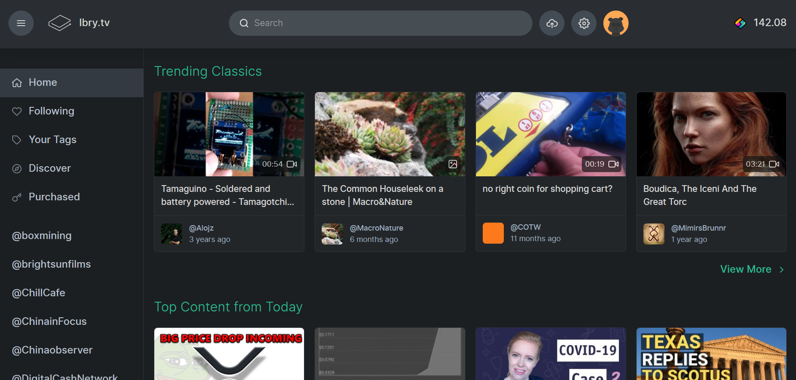This screenshot has width=796, height=380.
Task: Click the video icon on Boudica thumbnail
Action: pos(774,164)
